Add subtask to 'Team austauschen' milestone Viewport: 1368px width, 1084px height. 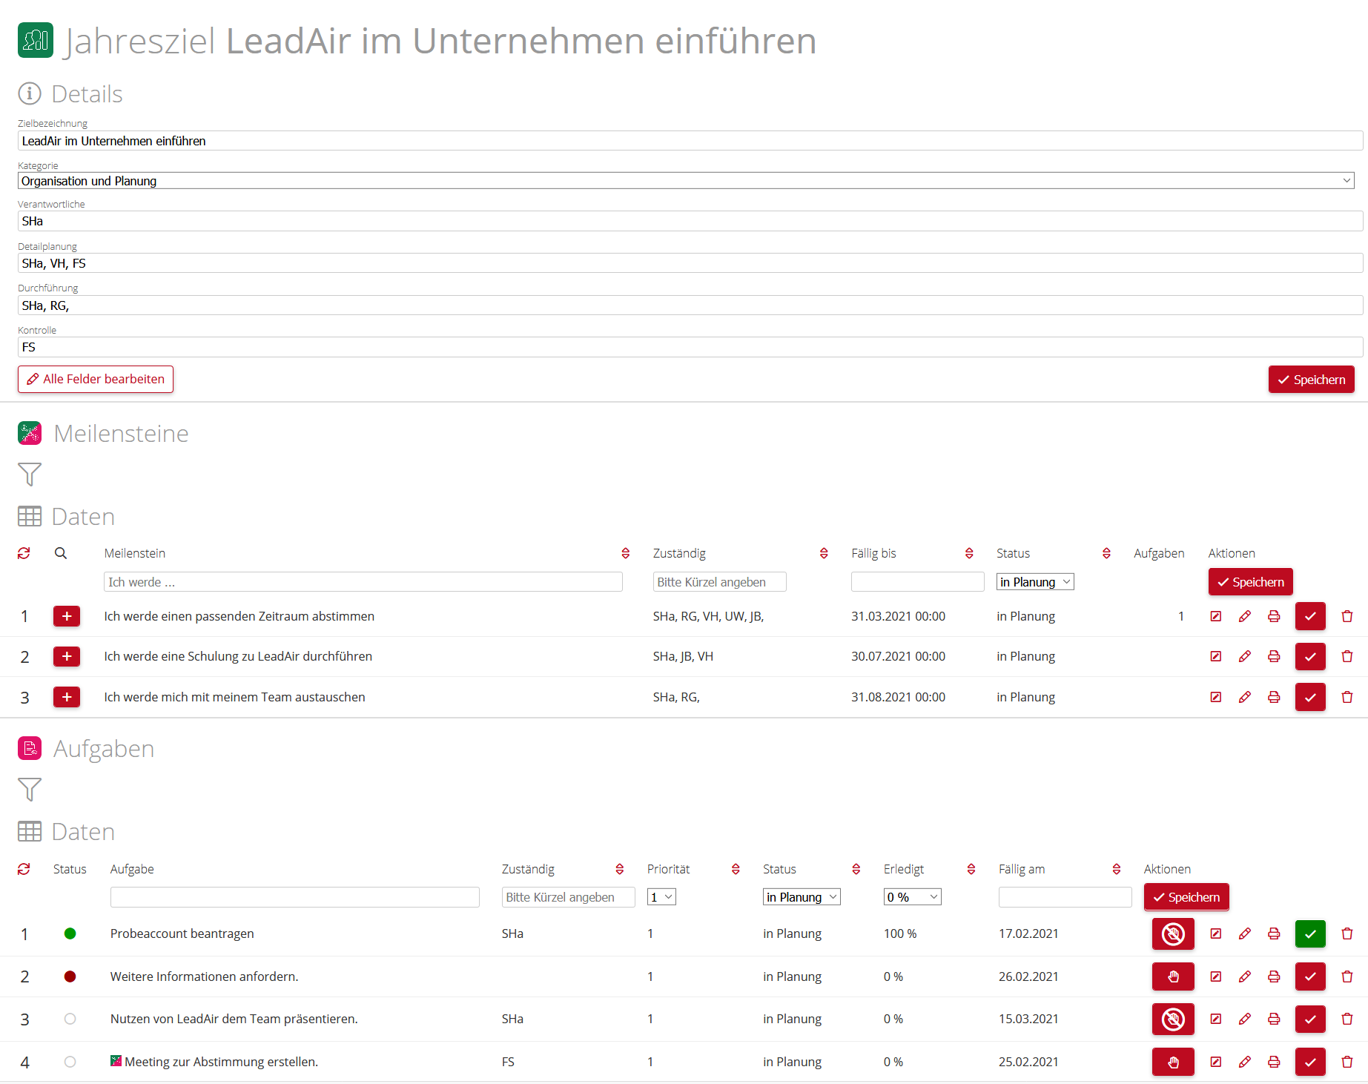(x=67, y=697)
